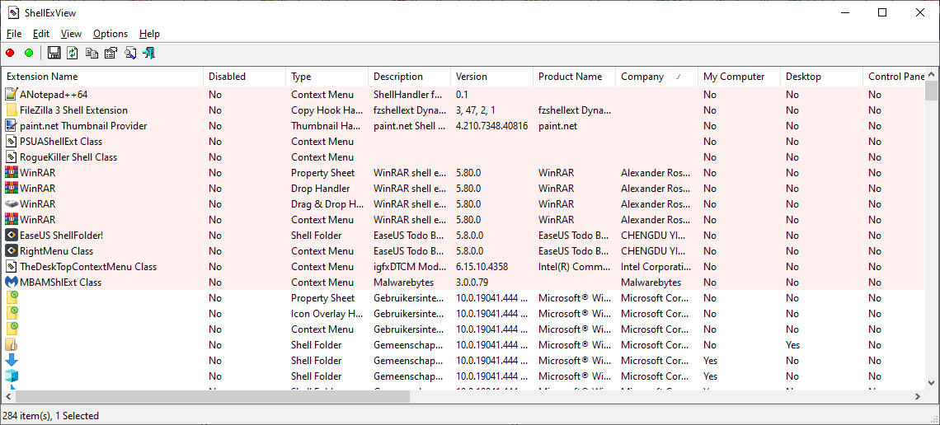Image resolution: width=940 pixels, height=425 pixels.
Task: Click vertical scrollbar down arrow
Action: click(931, 383)
